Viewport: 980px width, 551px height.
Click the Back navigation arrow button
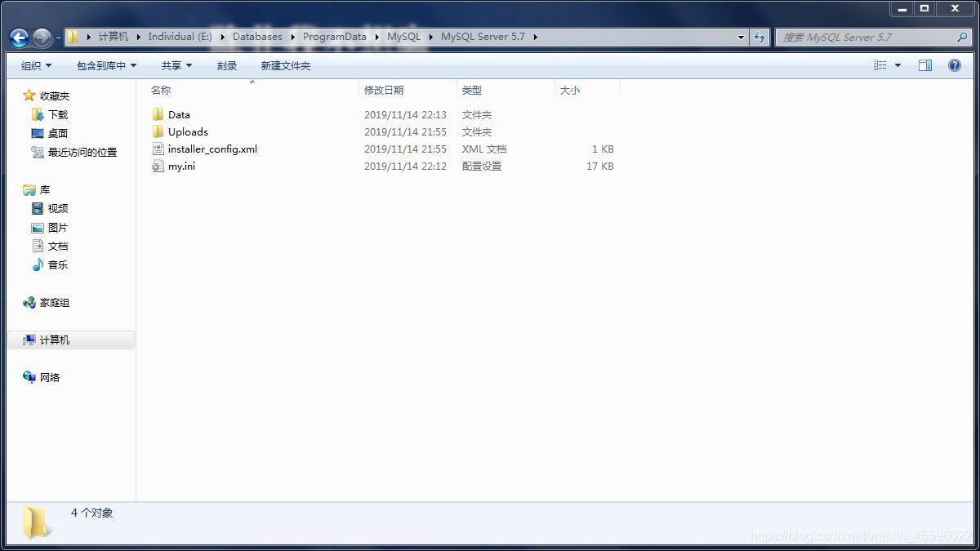pyautogui.click(x=19, y=38)
